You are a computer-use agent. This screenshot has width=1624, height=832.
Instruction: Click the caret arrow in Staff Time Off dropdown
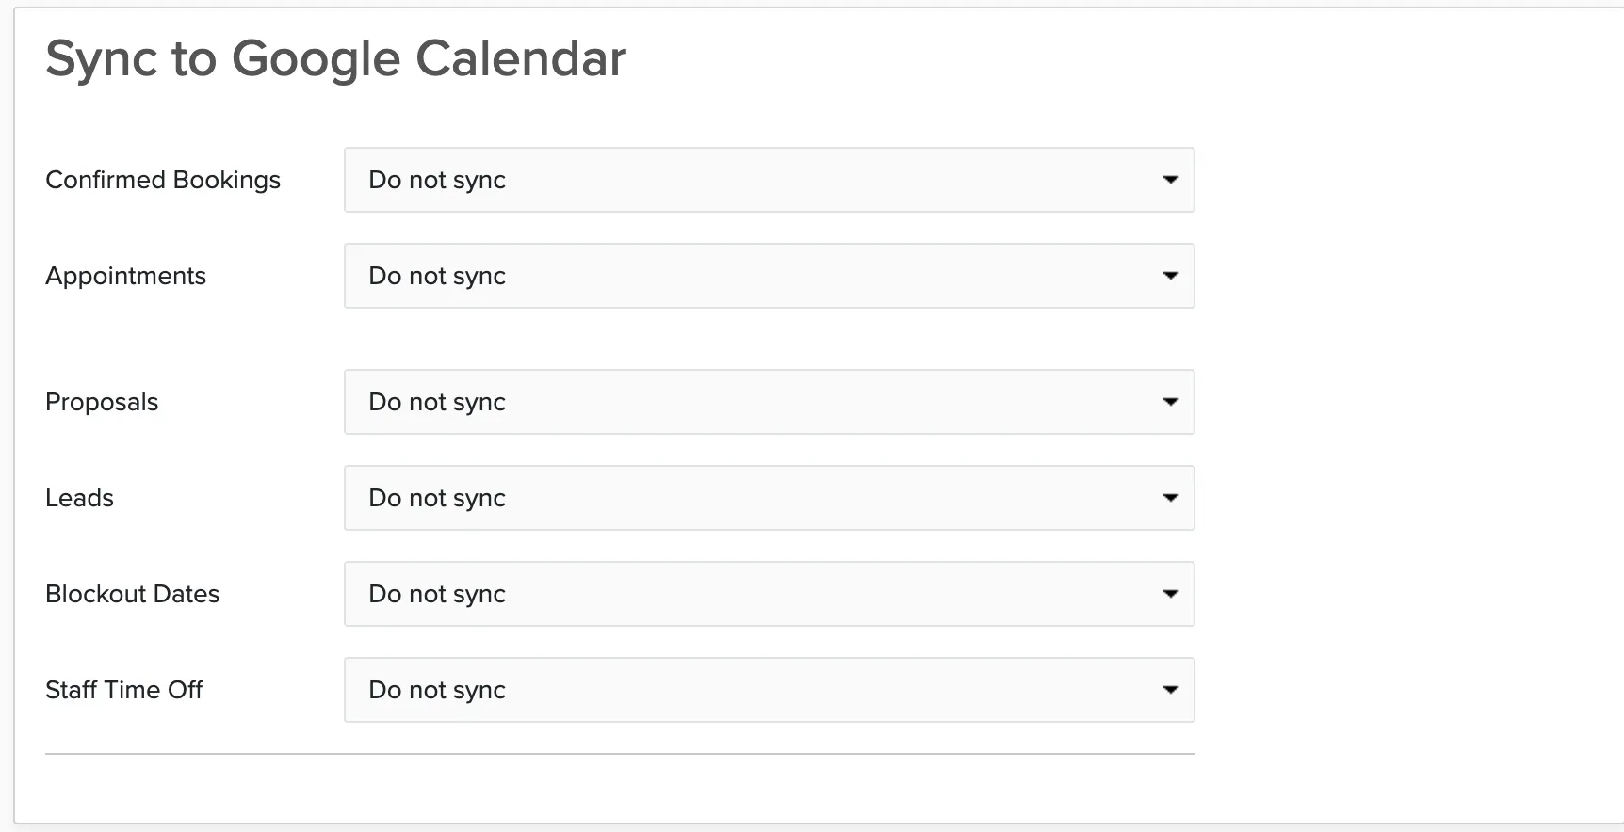pyautogui.click(x=1170, y=690)
